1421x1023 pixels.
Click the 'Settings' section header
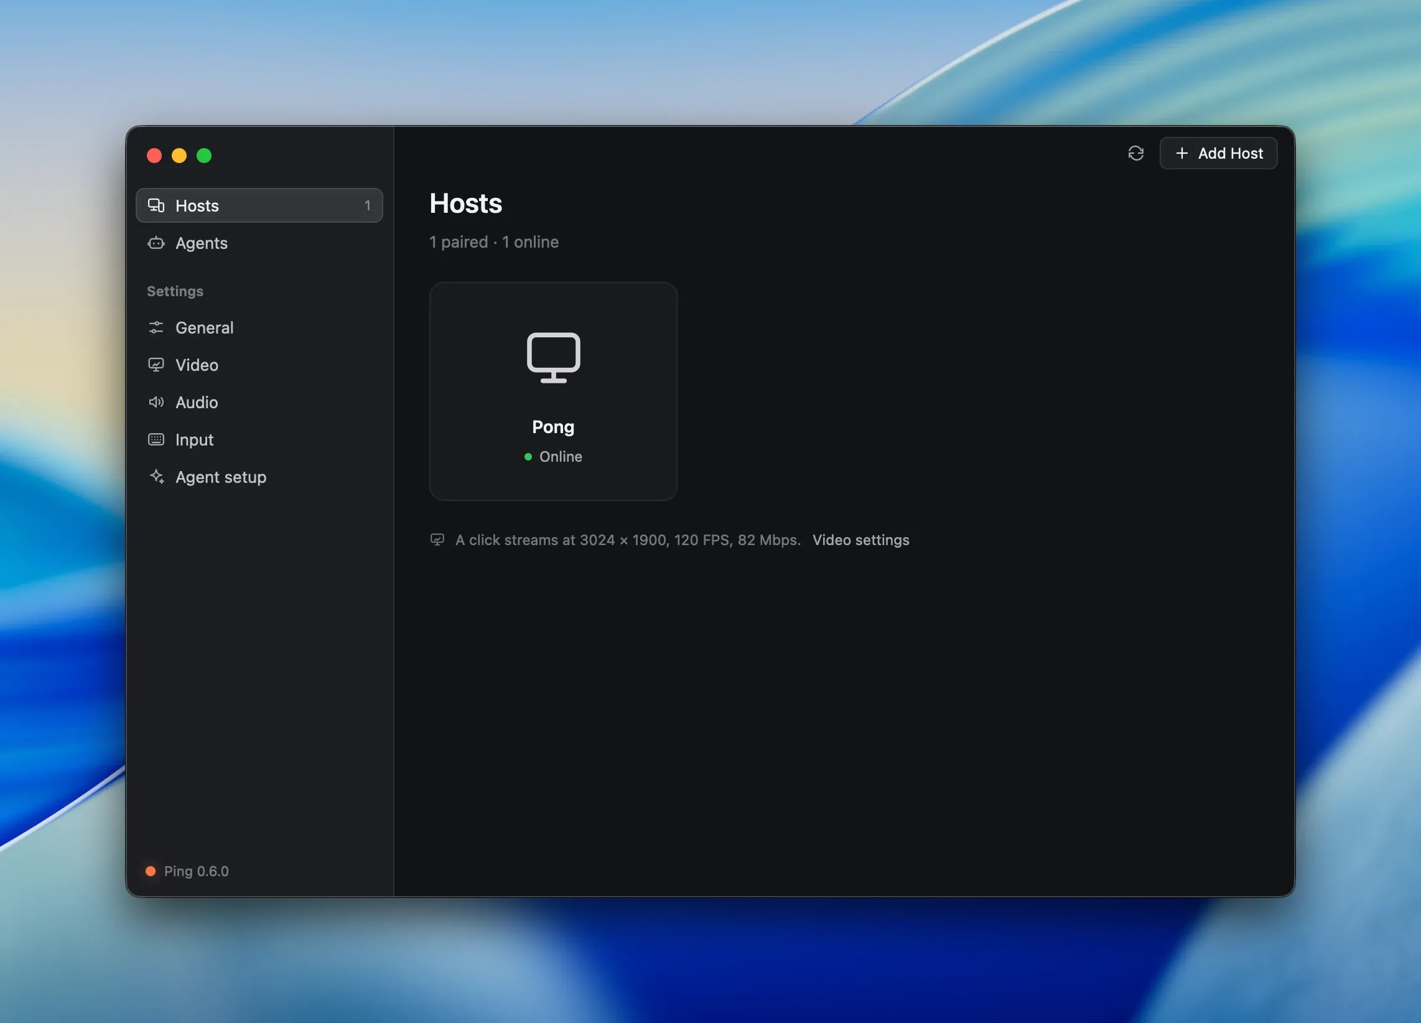point(175,291)
